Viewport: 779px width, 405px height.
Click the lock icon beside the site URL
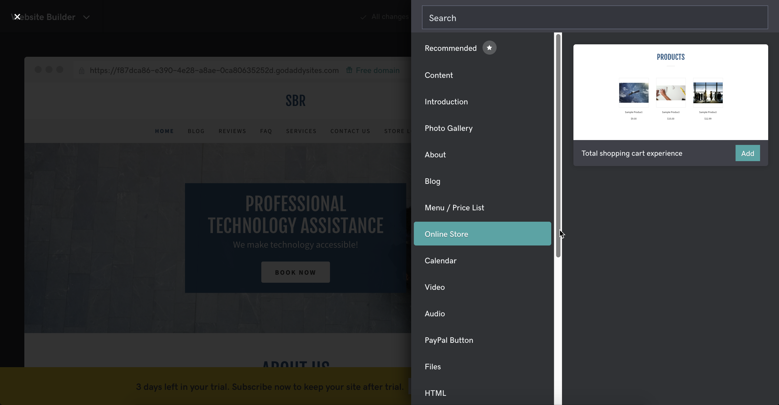point(82,71)
